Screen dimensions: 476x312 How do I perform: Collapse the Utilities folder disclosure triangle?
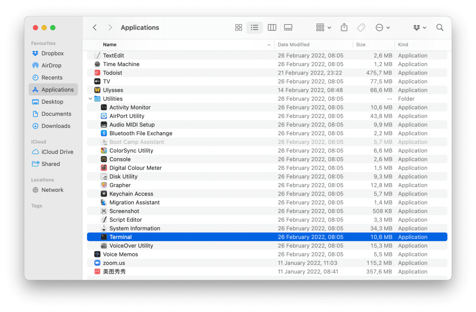[90, 99]
